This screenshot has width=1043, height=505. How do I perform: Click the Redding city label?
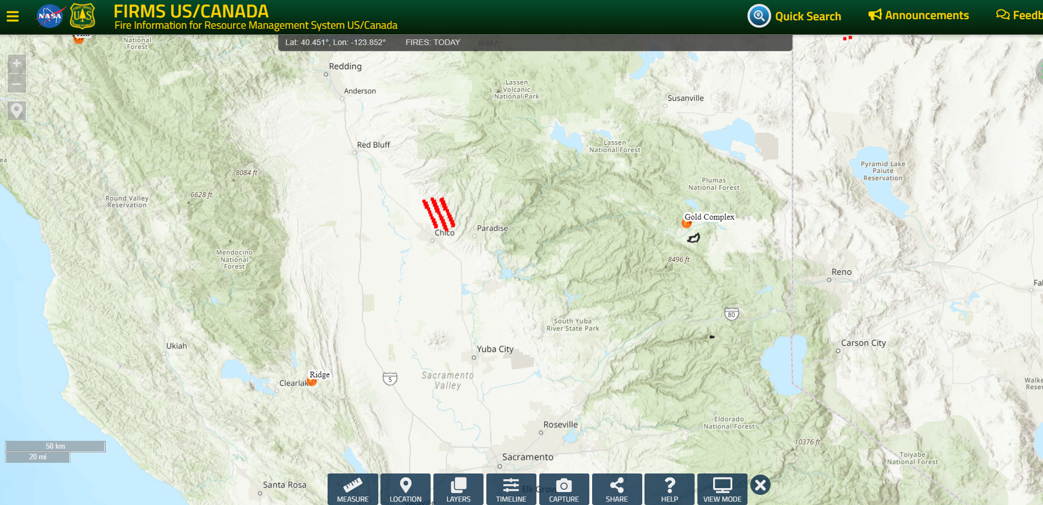click(x=345, y=66)
